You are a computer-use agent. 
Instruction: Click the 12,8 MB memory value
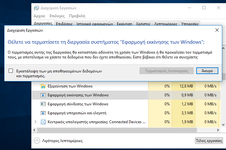pos(186,86)
